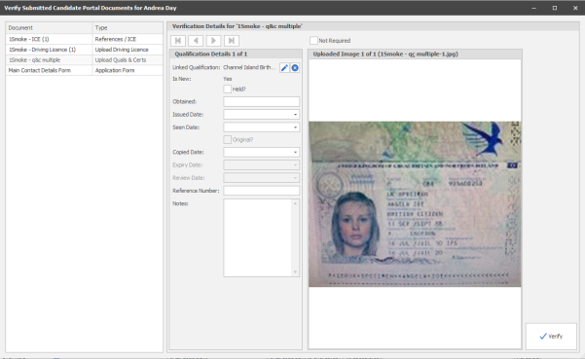Go to first record navigation button
Viewport: 585px width, 359px height.
tap(178, 41)
